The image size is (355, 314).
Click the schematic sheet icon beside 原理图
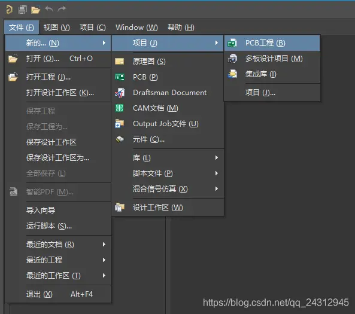coord(120,62)
